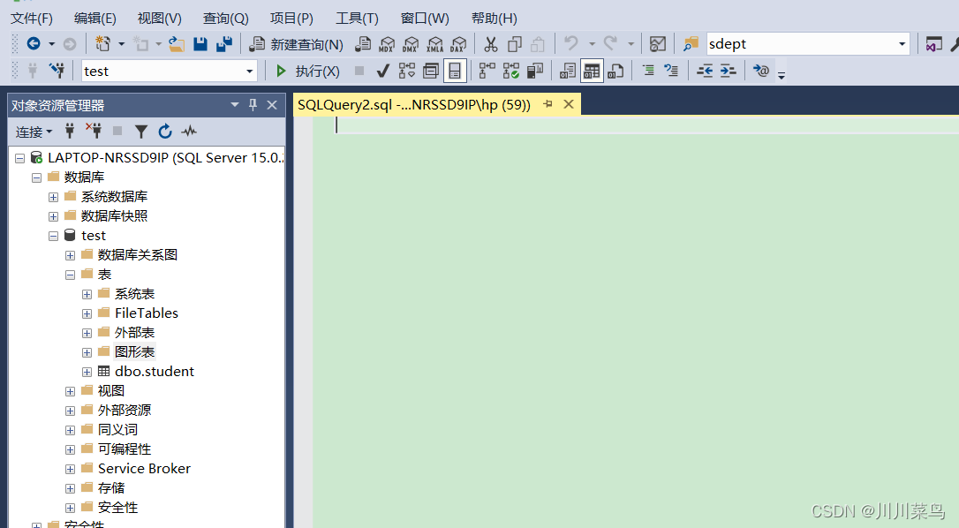Parse the query with the checkmark icon
Screen dimensions: 959x528
[383, 71]
